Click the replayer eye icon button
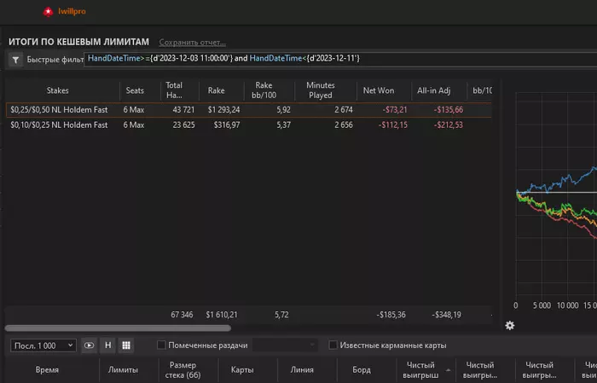Viewport: 597px width, 383px height. coord(89,345)
